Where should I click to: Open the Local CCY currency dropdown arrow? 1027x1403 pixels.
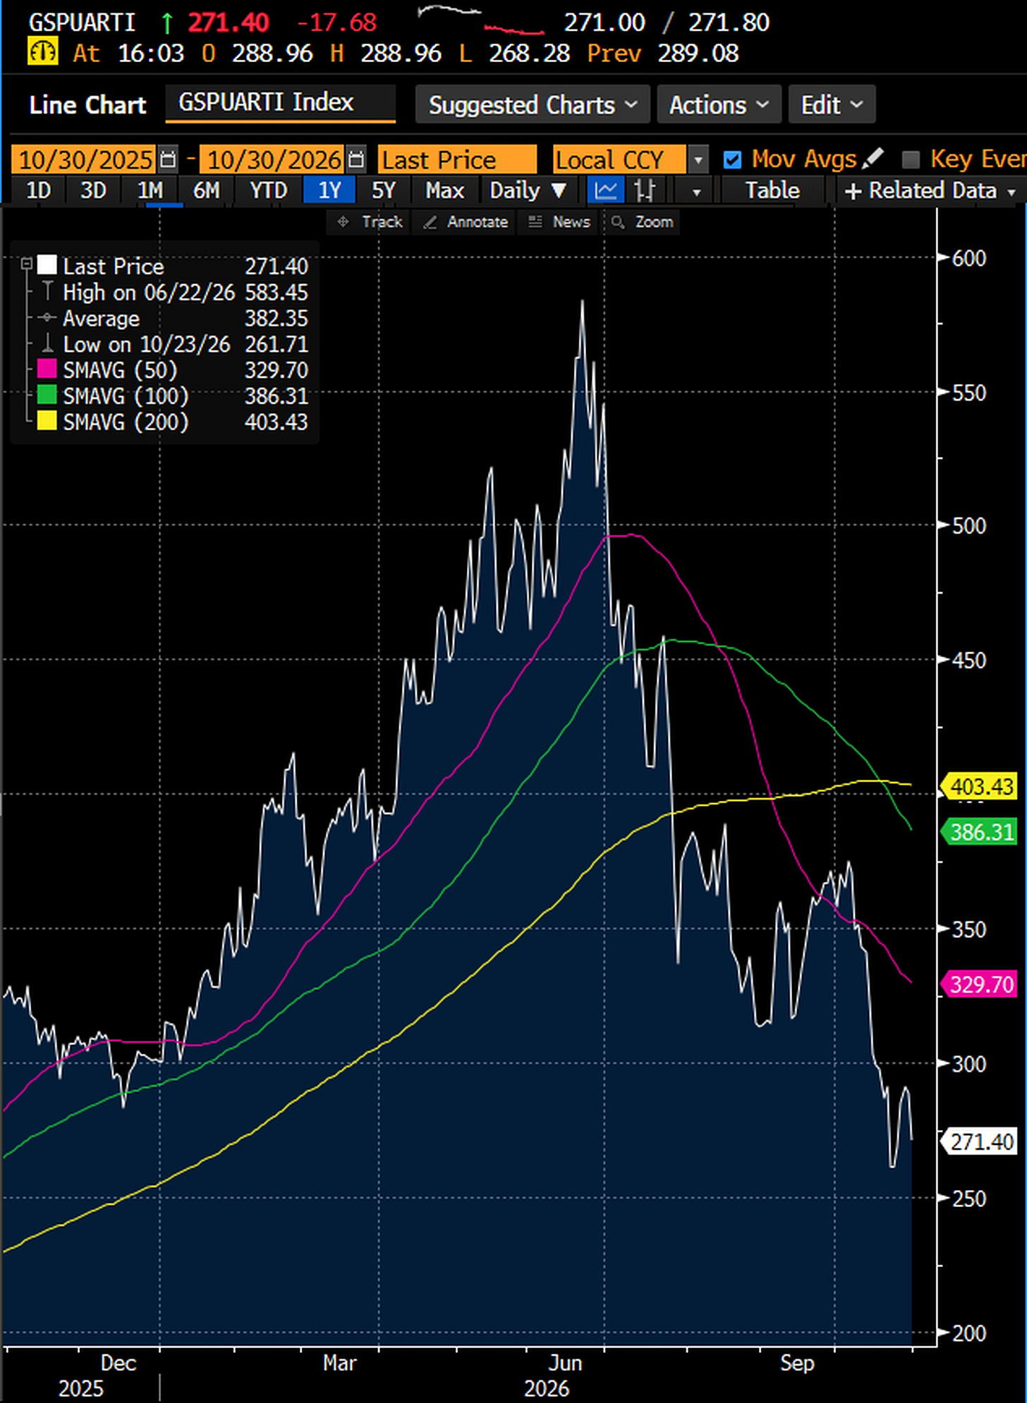[x=698, y=160]
